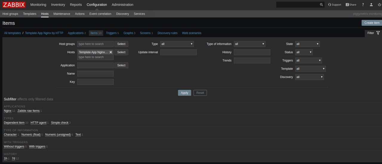Toggle the Filter funnel tab

click(373, 33)
